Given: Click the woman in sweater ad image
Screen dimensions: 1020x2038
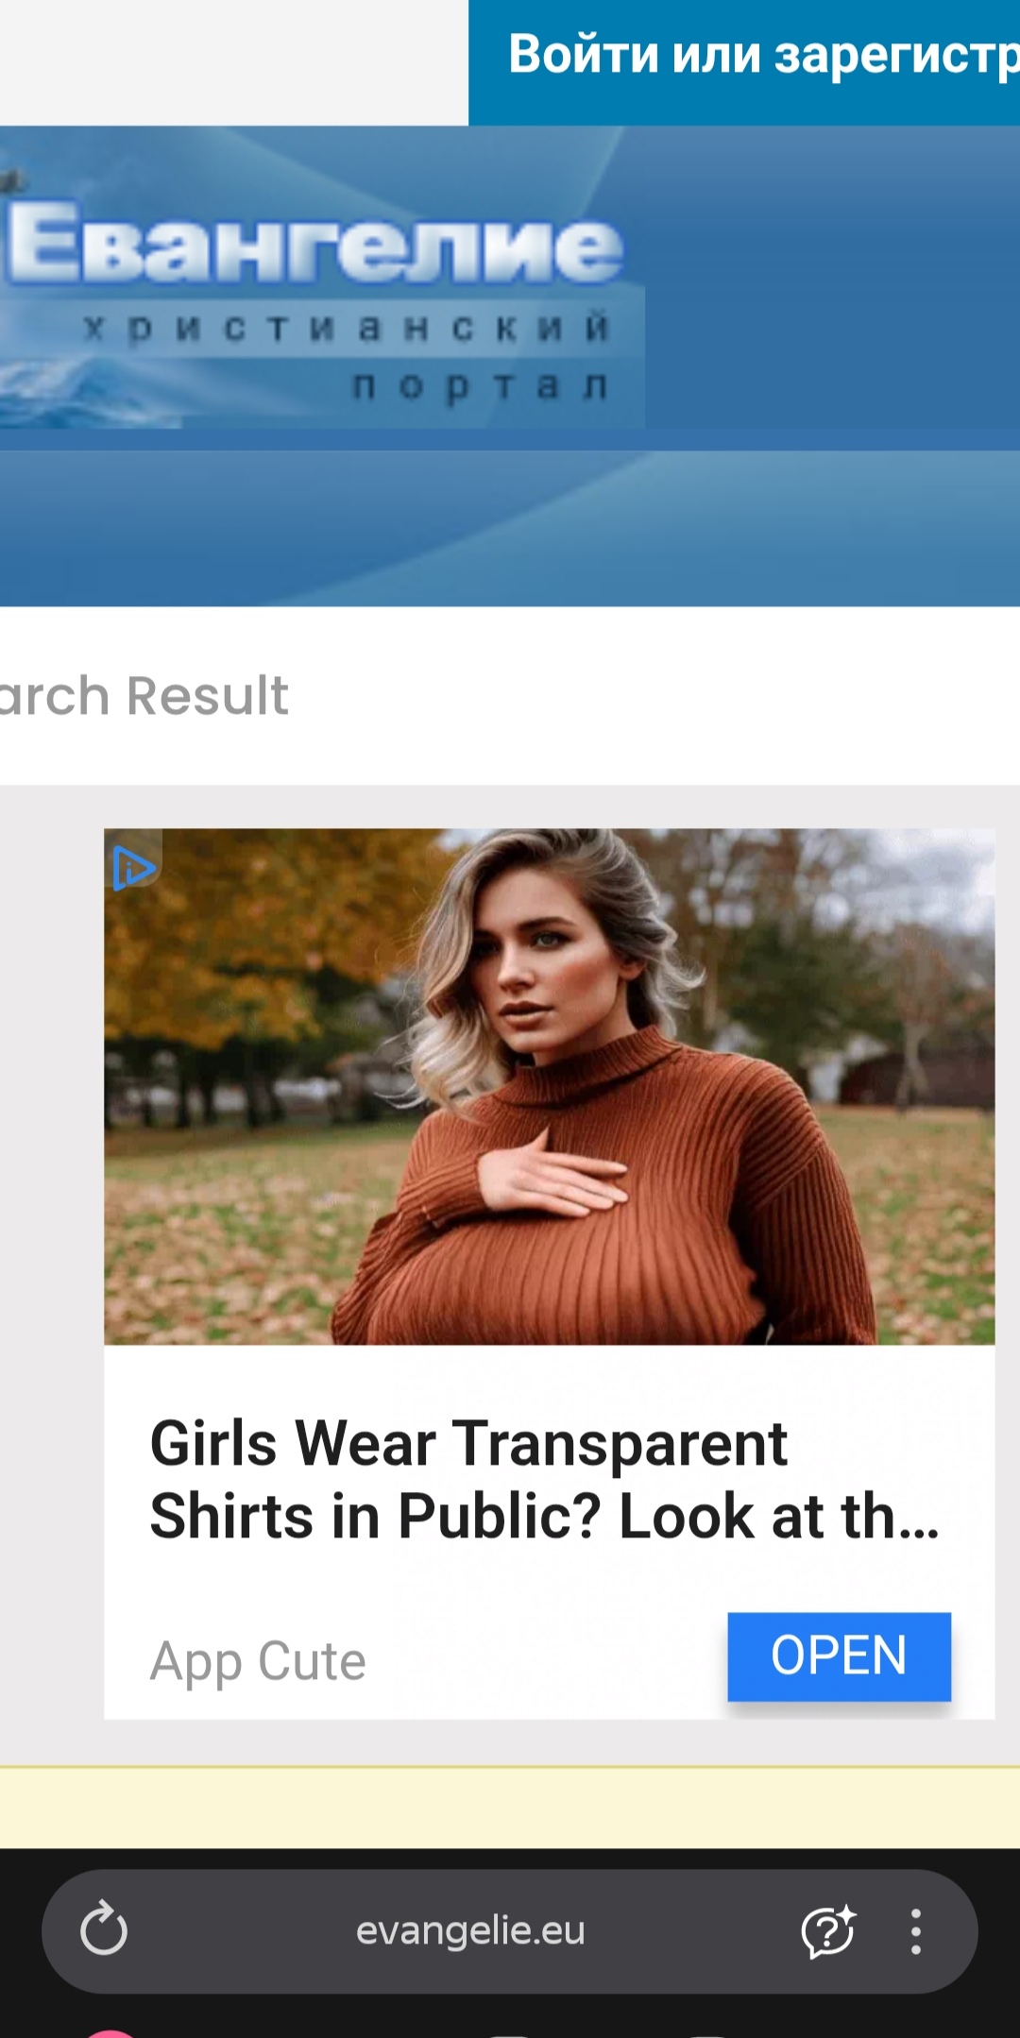Looking at the screenshot, I should coord(549,1086).
